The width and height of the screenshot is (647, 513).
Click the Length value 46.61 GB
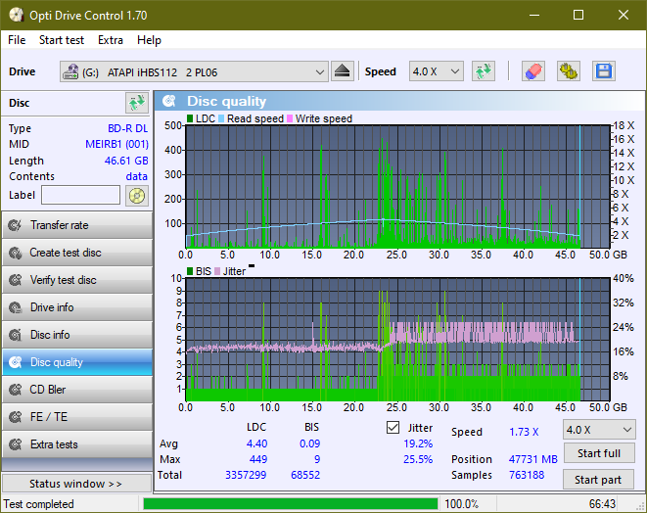click(x=126, y=161)
